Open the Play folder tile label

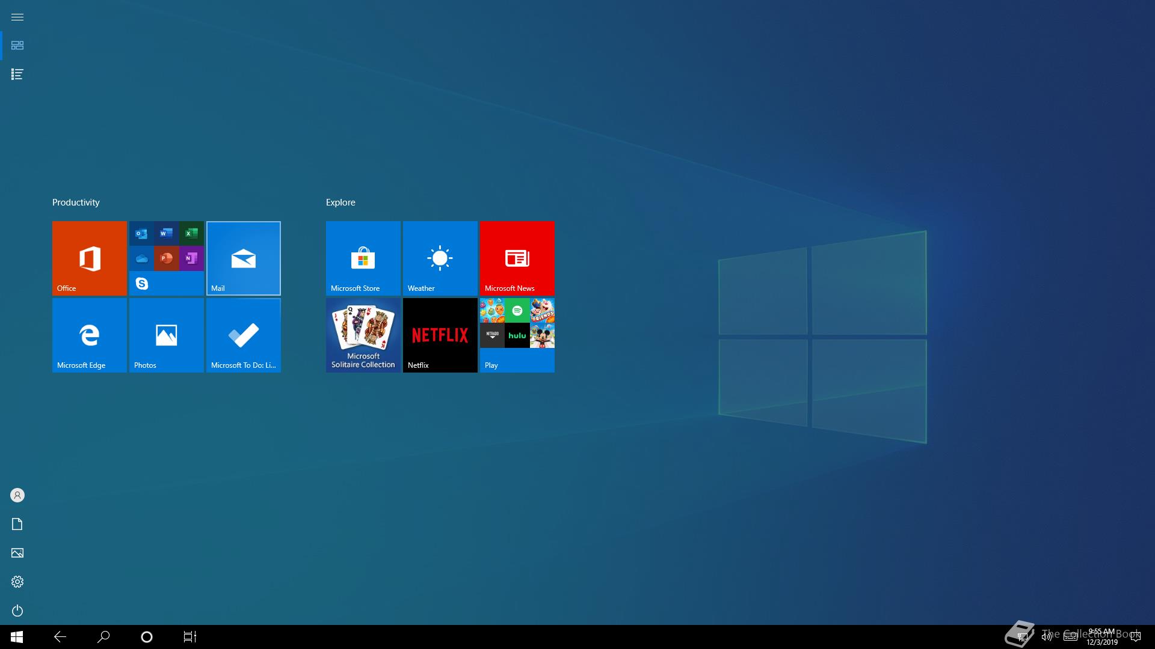pos(491,365)
